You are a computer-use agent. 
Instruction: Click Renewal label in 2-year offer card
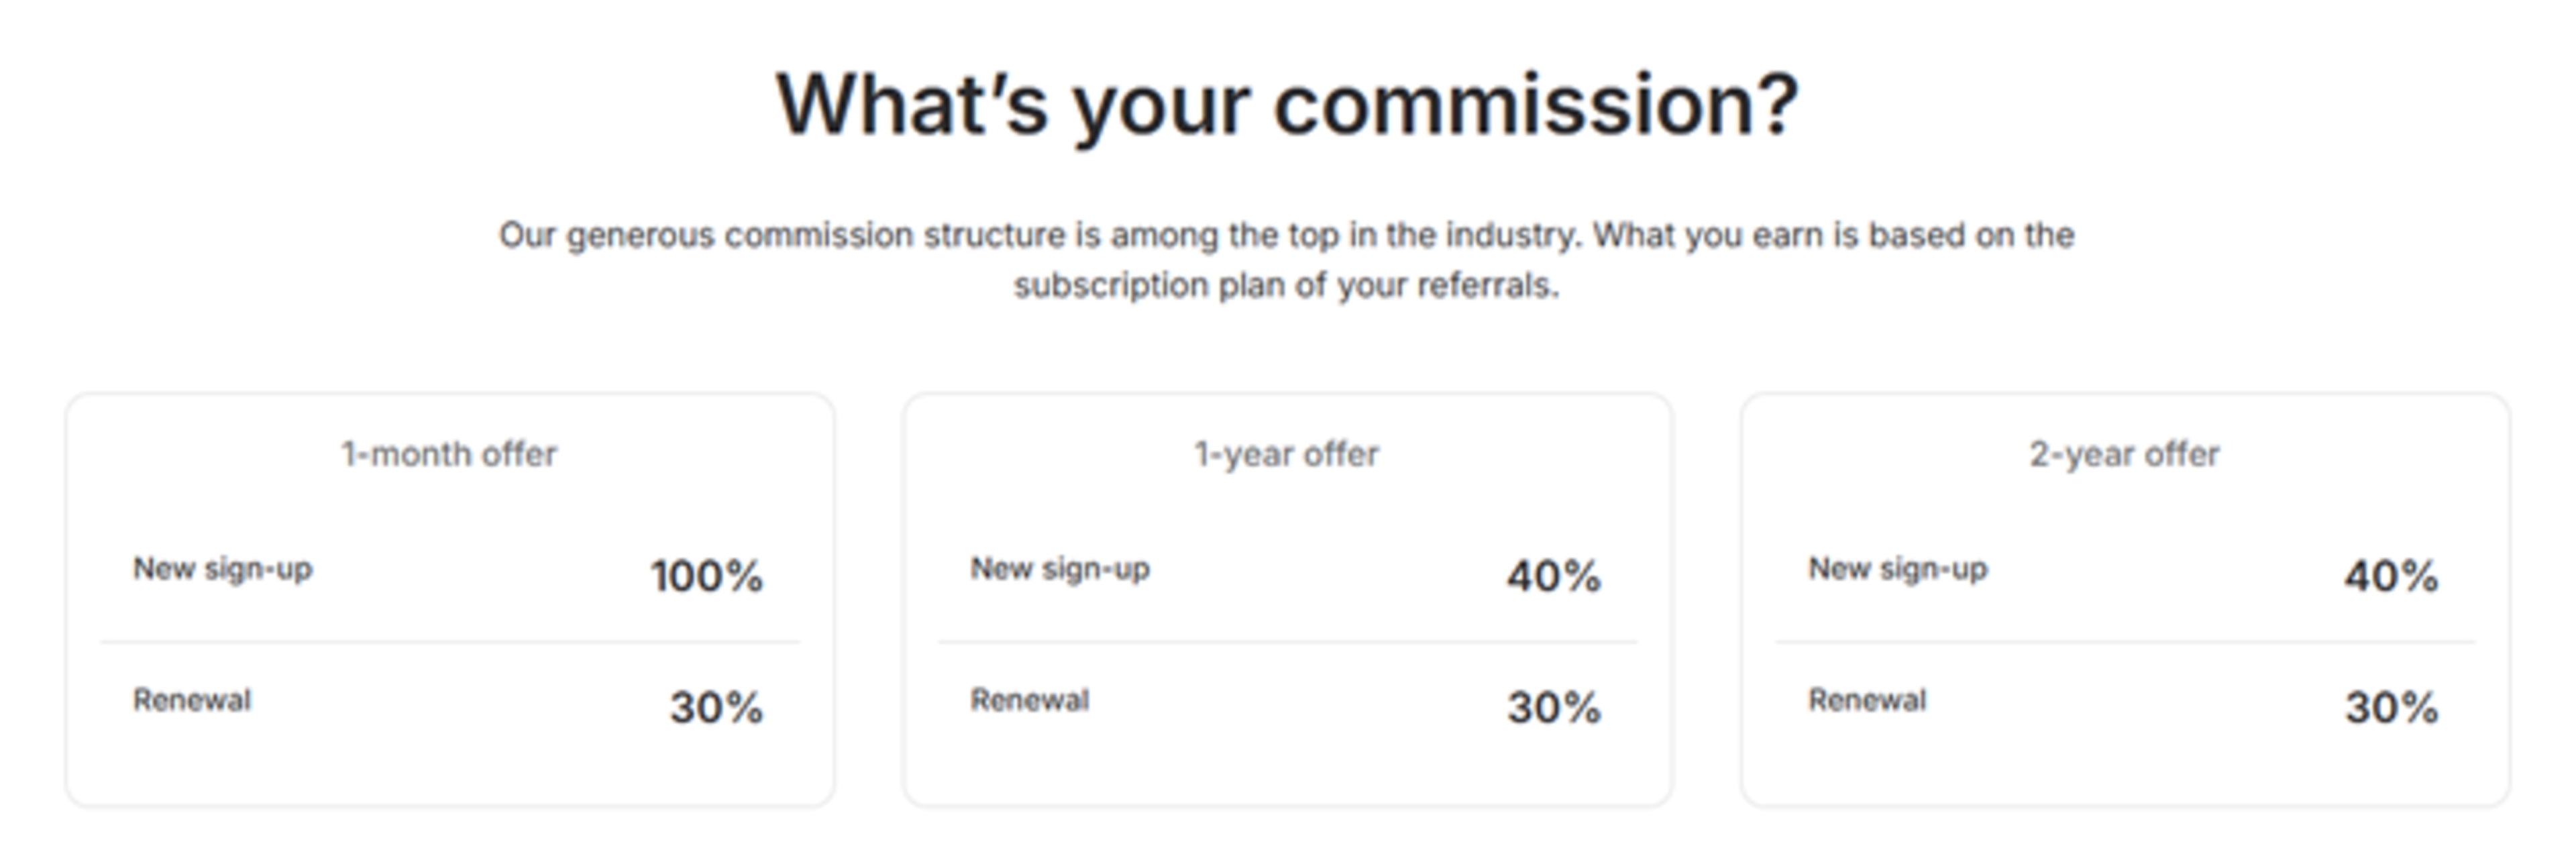pos(1867,700)
